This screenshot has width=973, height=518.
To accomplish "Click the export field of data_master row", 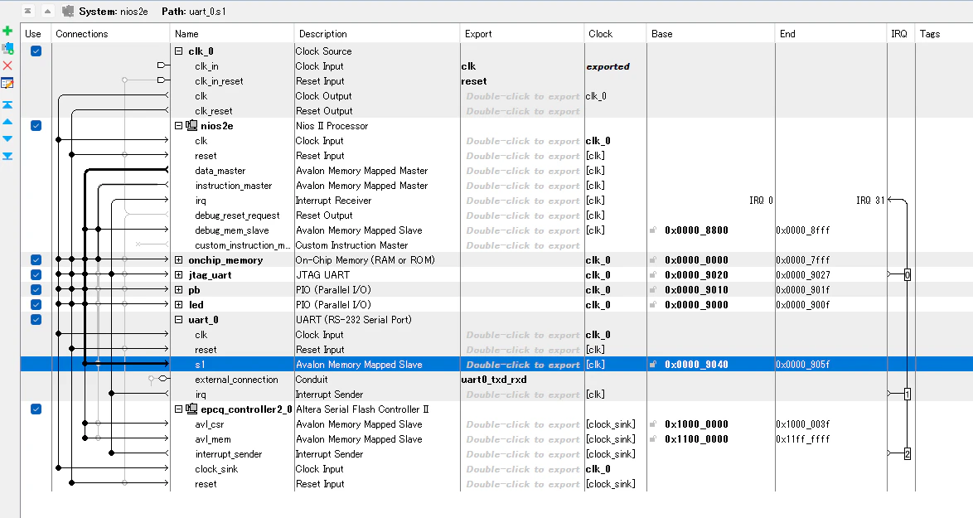I will (x=522, y=171).
